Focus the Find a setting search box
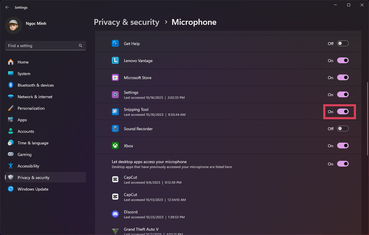The width and height of the screenshot is (369, 235). click(45, 46)
